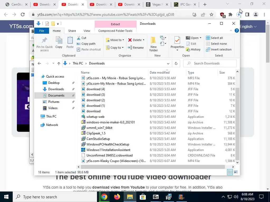
Task: Navigate back in File Explorer
Action: point(39,63)
